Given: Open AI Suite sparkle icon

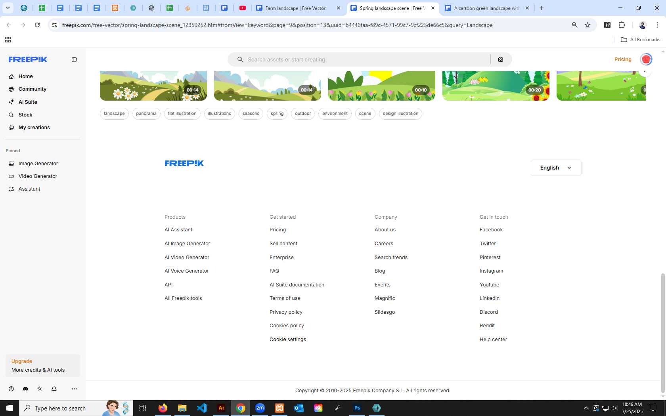Looking at the screenshot, I should coord(11,102).
